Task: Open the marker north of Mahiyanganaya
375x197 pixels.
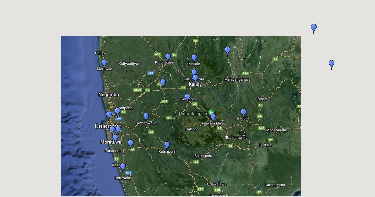Action: [x=227, y=51]
